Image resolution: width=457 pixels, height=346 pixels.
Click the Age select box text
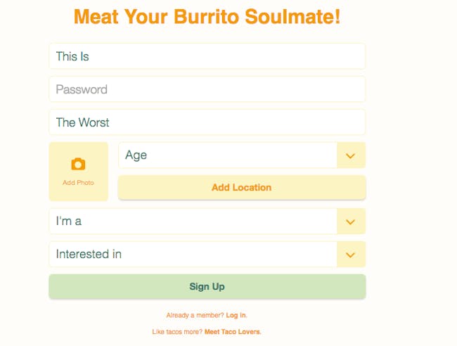136,155
